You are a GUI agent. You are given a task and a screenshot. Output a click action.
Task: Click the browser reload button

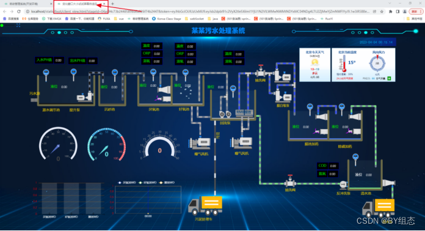pyautogui.click(x=19, y=12)
